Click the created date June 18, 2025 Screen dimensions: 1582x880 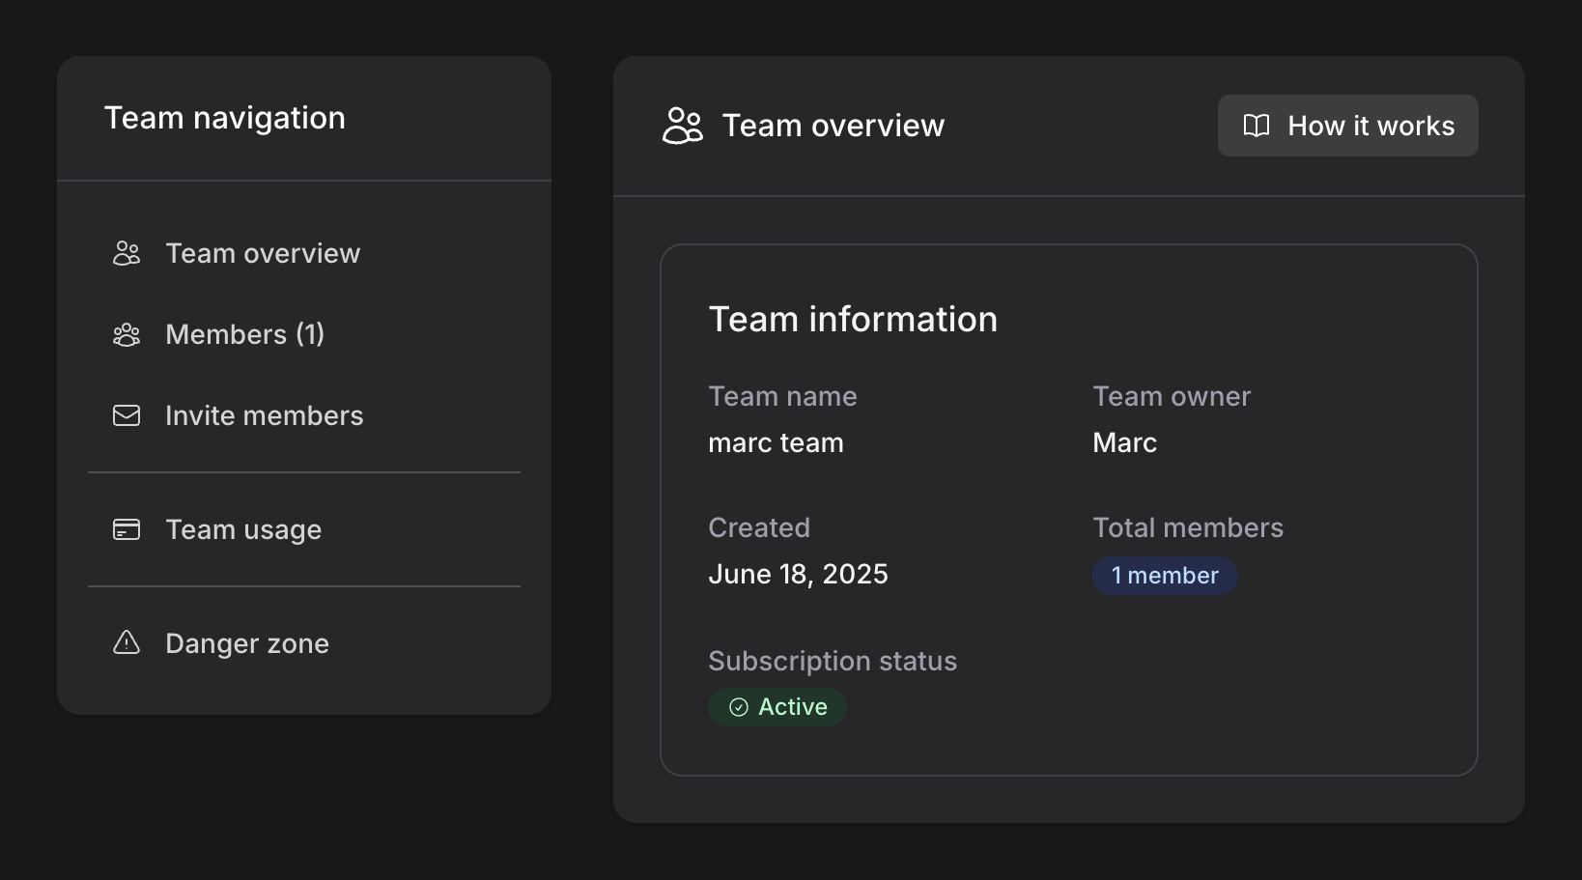pos(798,574)
